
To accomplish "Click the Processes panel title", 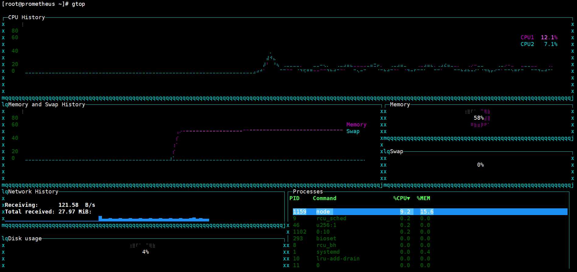I will click(308, 192).
